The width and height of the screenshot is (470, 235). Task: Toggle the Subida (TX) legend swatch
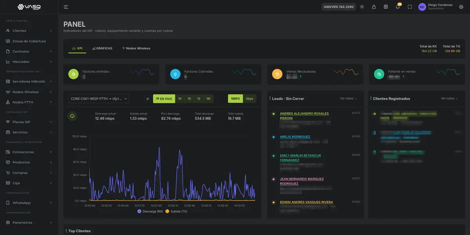click(168, 211)
